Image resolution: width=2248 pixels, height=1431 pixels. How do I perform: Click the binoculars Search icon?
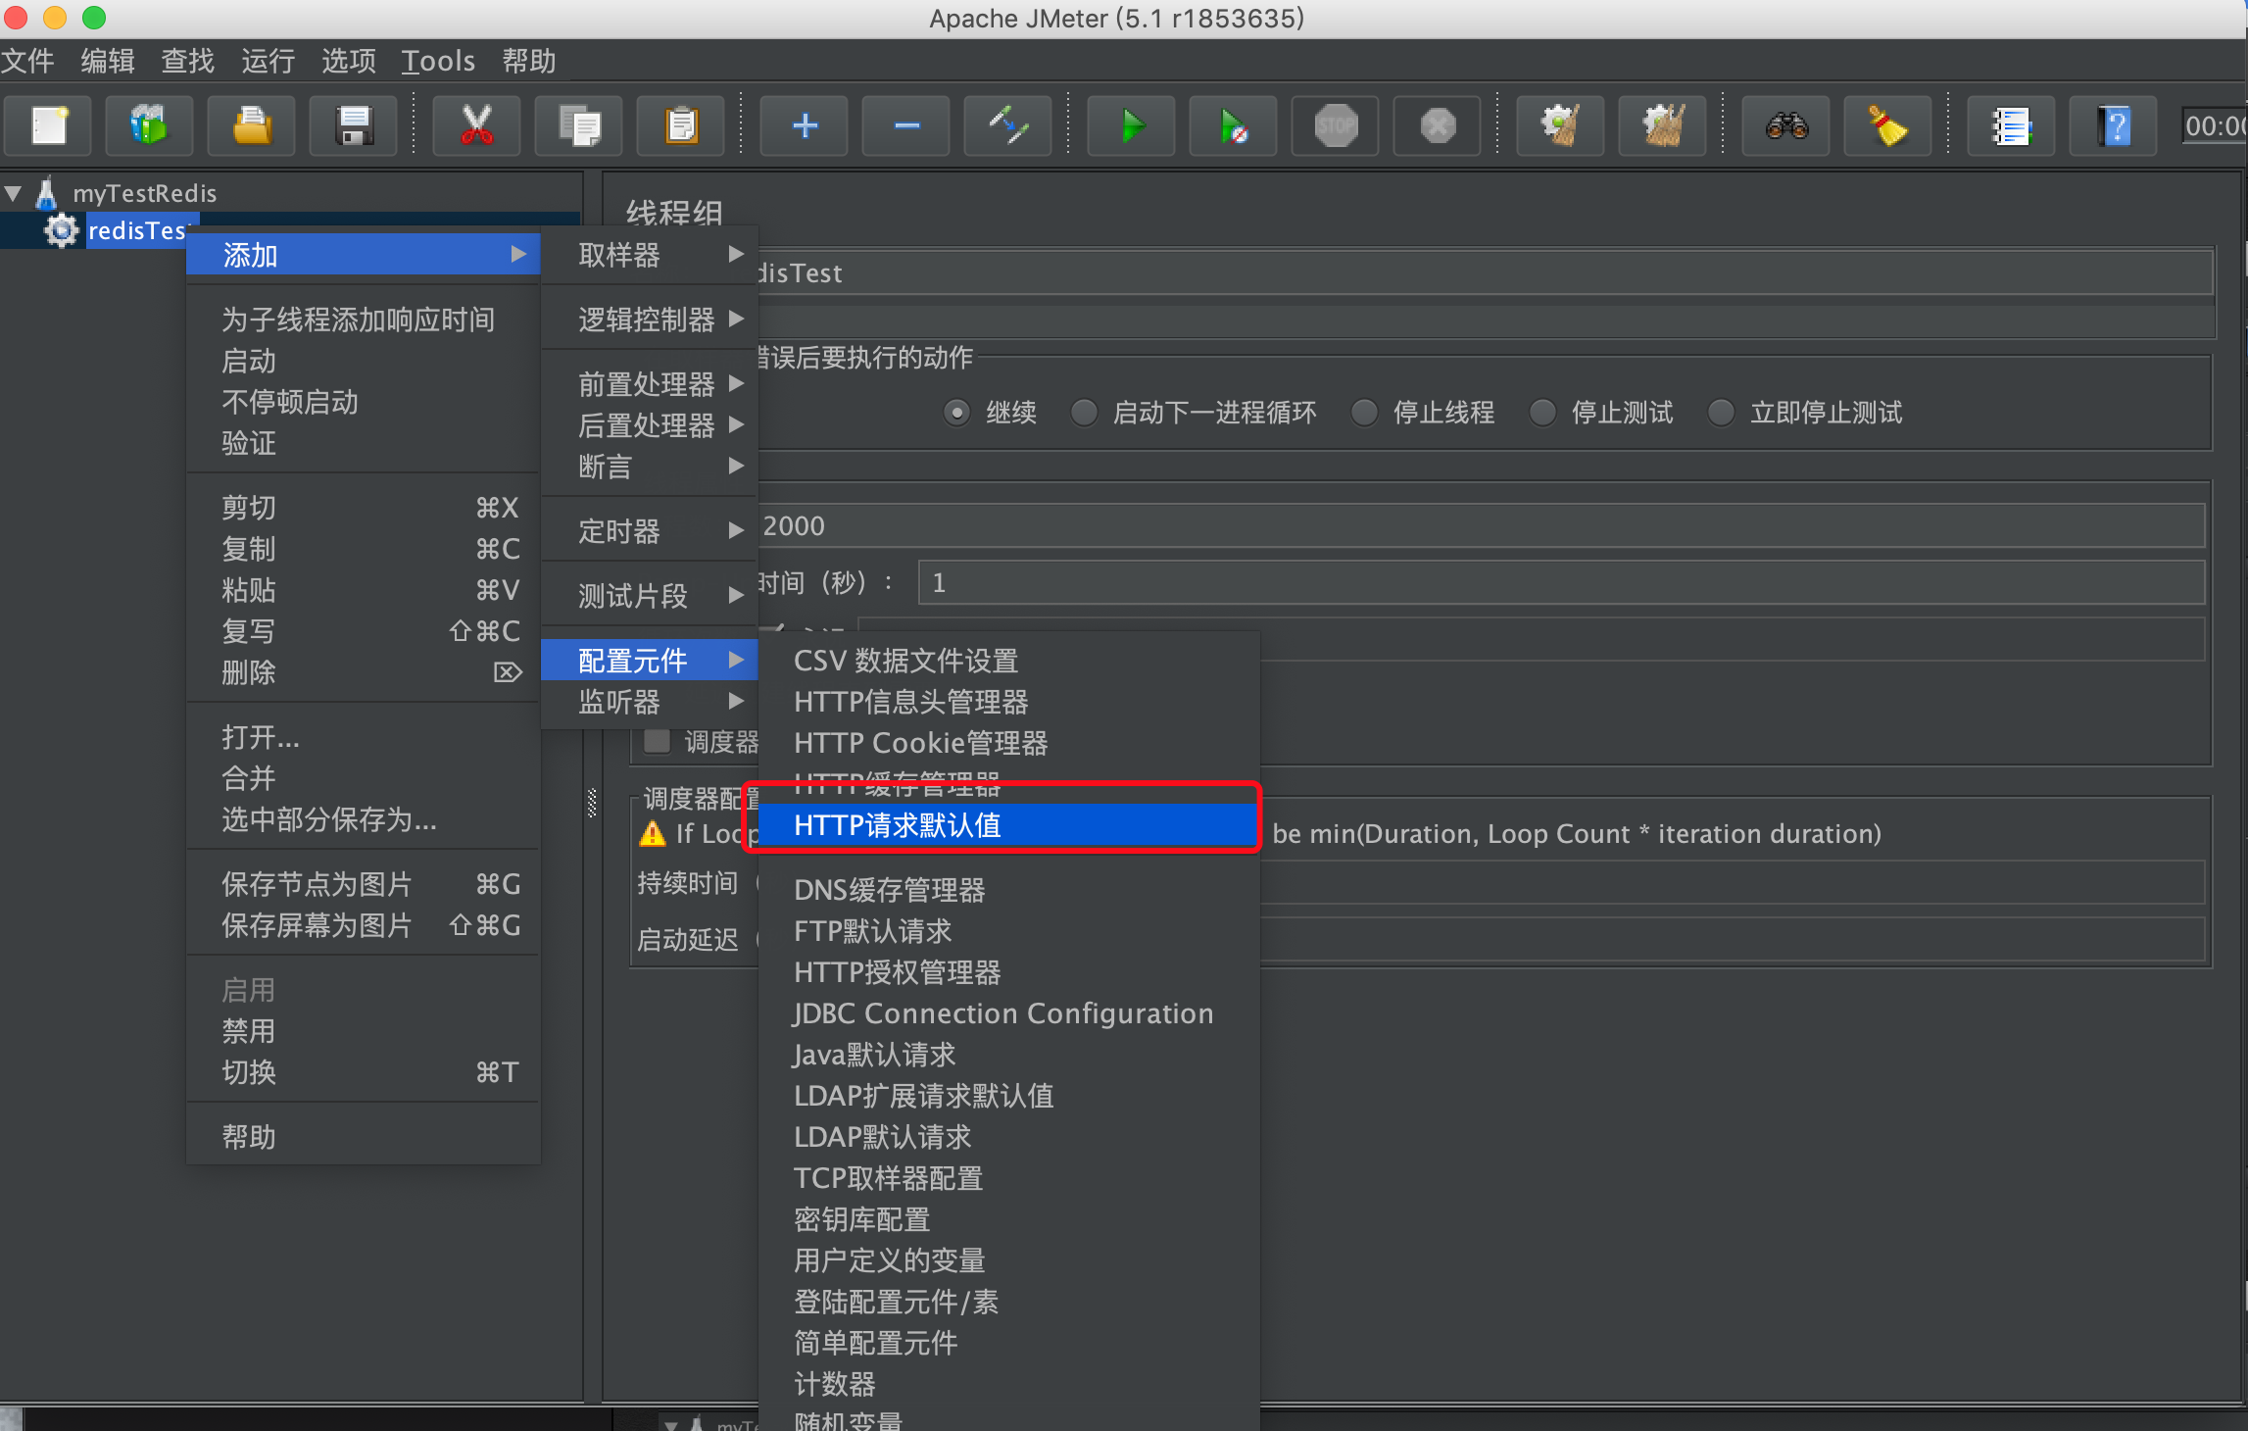point(1785,126)
